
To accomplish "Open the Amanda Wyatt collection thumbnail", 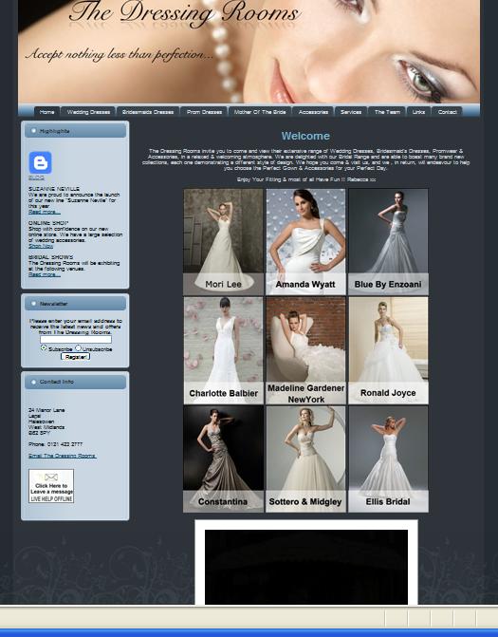I will click(x=305, y=242).
